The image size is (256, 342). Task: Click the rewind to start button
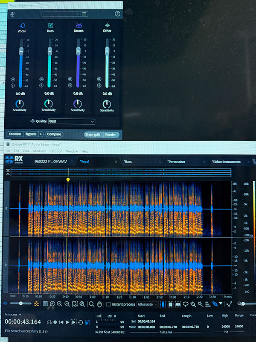tap(61, 322)
